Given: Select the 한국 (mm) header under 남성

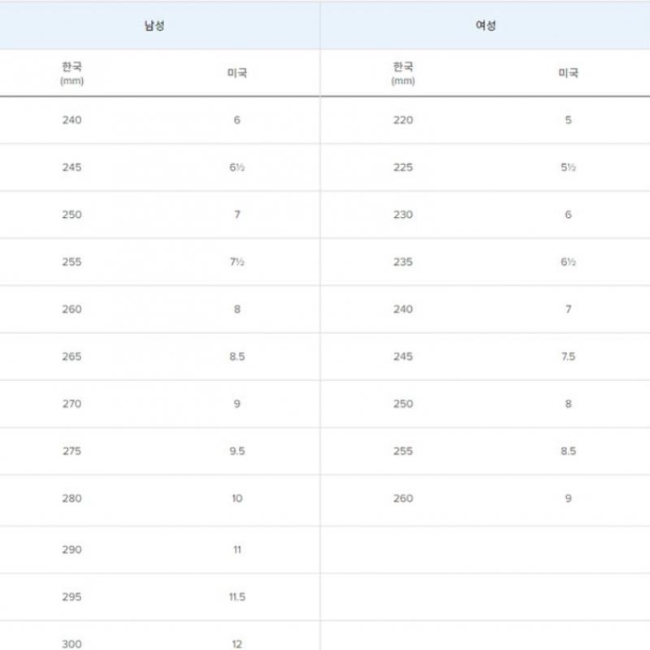Looking at the screenshot, I should (x=72, y=72).
